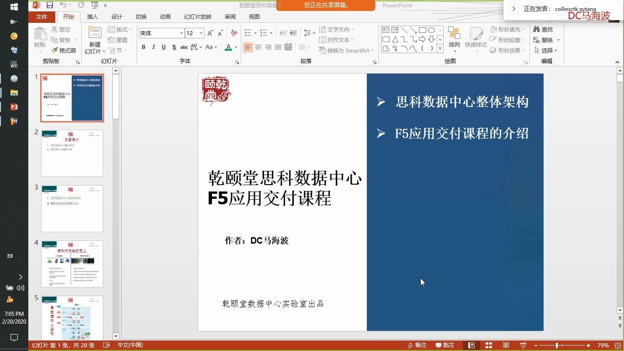Click the Comments (批注) button in status bar
The height and width of the screenshot is (351, 624).
(444, 346)
